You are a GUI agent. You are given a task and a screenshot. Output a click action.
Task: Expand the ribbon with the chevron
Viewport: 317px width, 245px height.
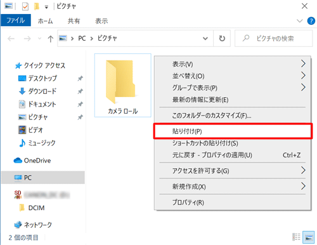tap(299, 21)
